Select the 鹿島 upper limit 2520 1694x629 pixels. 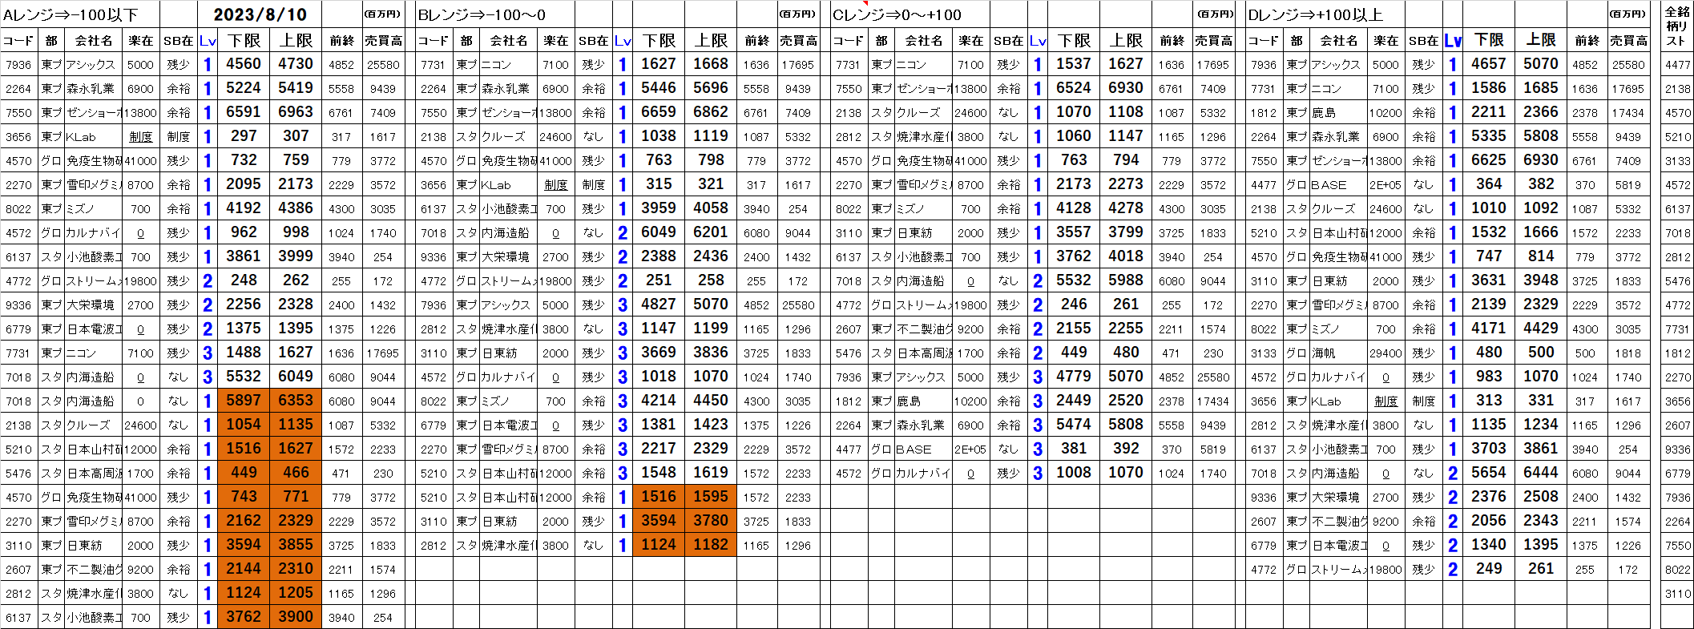click(1126, 401)
